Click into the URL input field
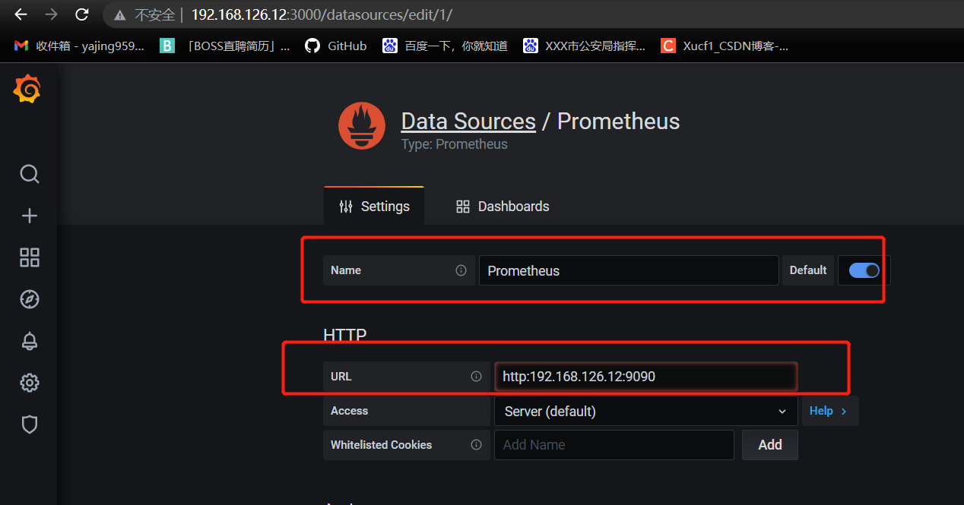 click(645, 377)
